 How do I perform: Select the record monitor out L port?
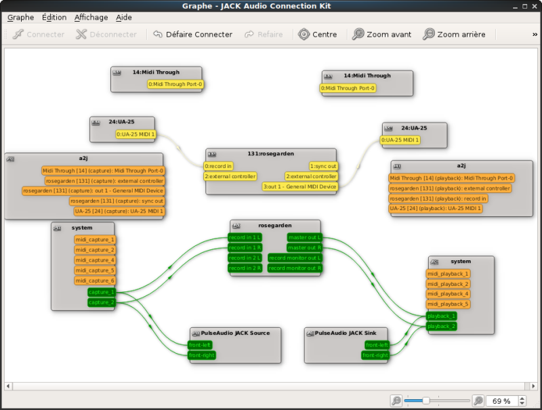coord(295,258)
